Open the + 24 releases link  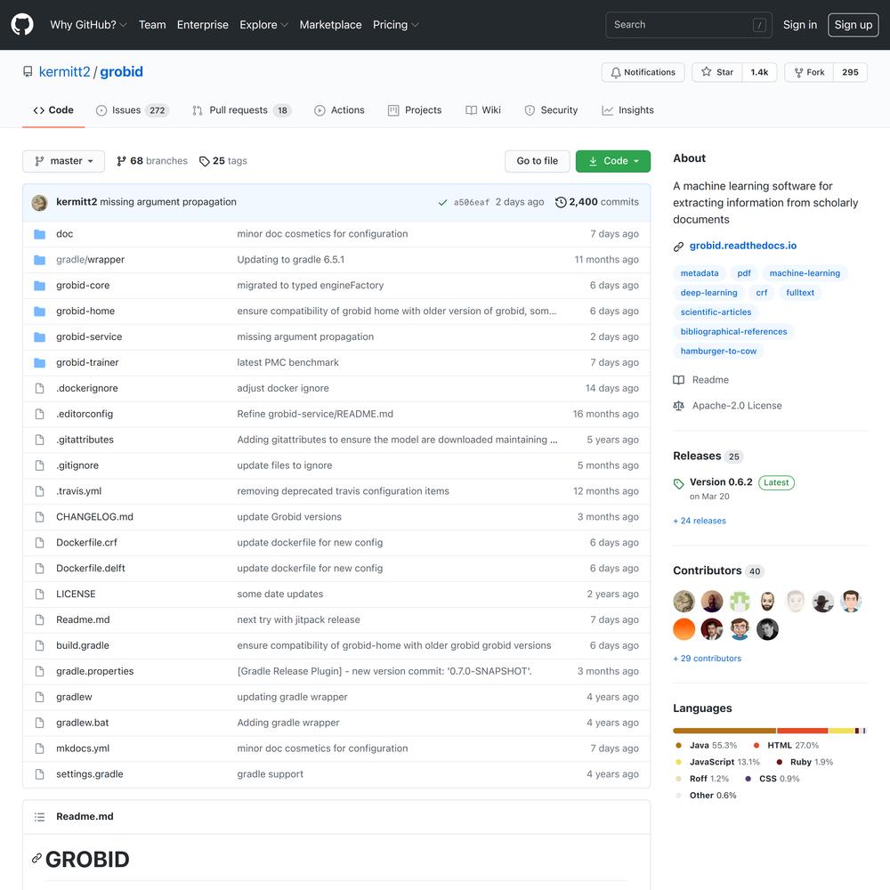700,521
